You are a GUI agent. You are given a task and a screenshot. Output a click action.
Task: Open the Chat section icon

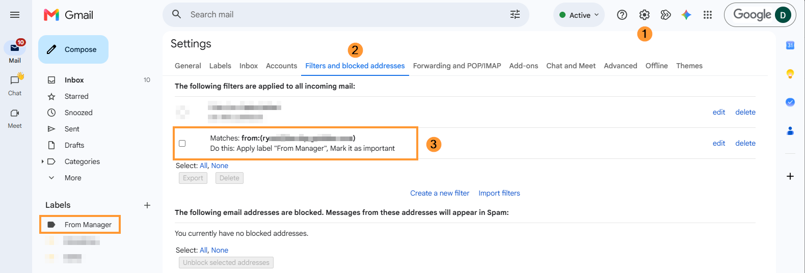pyautogui.click(x=15, y=80)
